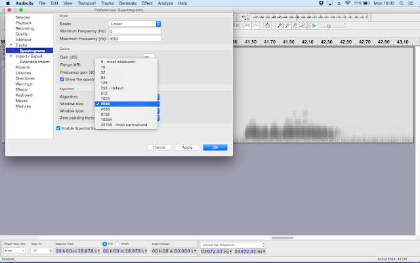Image resolution: width=420 pixels, height=263 pixels.
Task: Select Extended Import preferences item
Action: pos(35,62)
